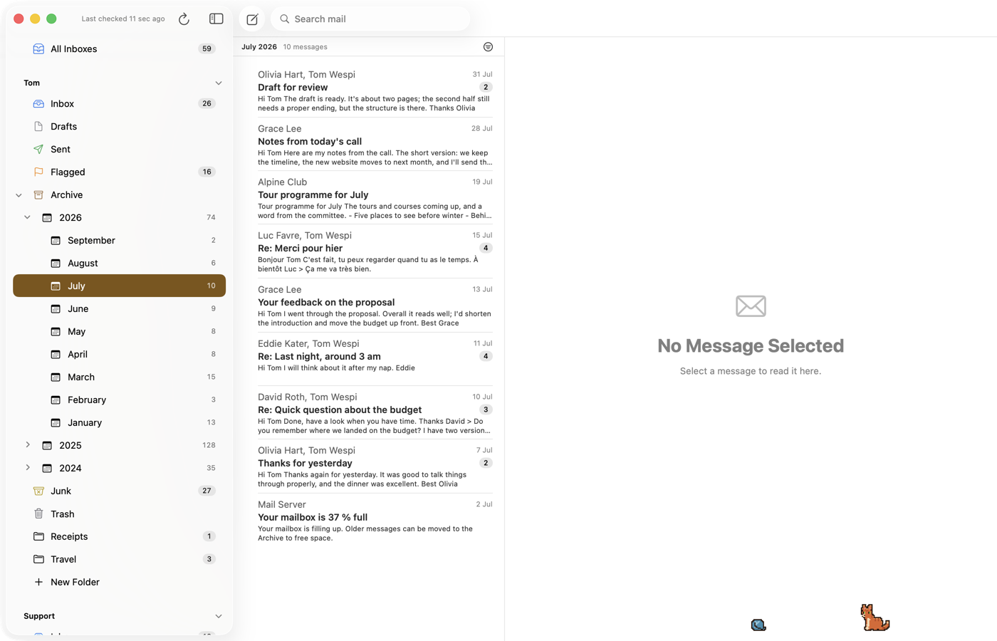This screenshot has width=997, height=641.
Task: Select the August archive folder
Action: [x=120, y=264]
